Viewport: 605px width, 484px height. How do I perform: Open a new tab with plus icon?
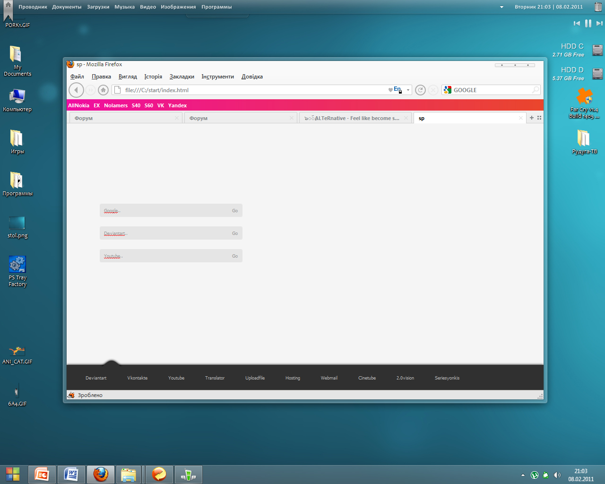pyautogui.click(x=532, y=118)
